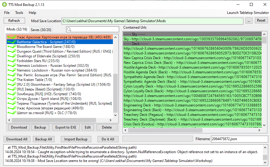
Task: Click the Filename field showing 2064475872.json
Action: point(239,139)
